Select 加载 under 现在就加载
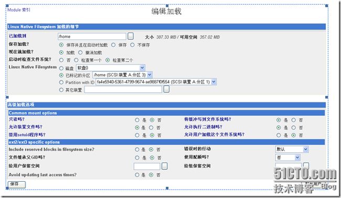The width and height of the screenshot is (341, 198). coord(61,53)
